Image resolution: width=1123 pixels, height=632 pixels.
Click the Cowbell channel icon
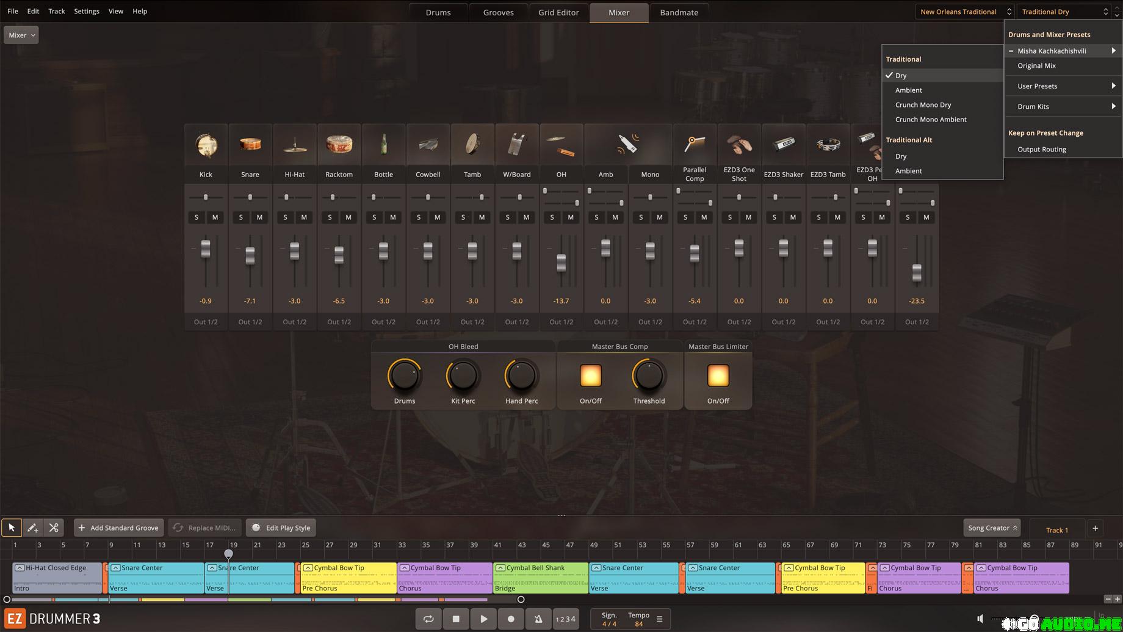click(x=428, y=145)
